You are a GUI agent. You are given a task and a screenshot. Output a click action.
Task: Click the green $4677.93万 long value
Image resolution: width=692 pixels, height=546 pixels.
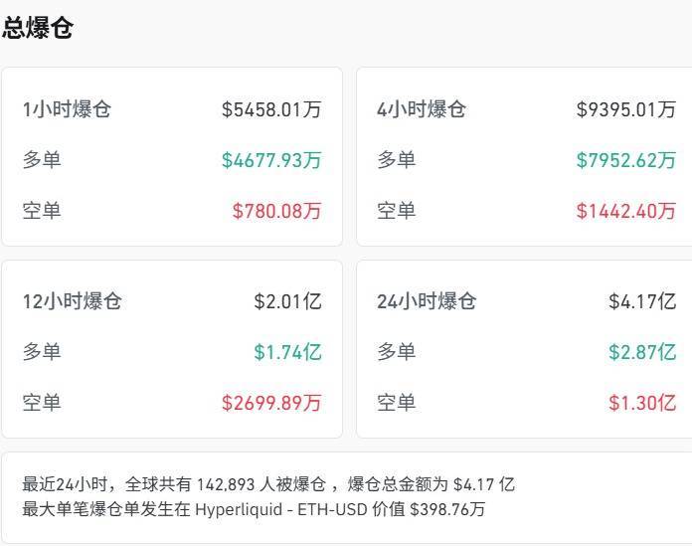coord(271,160)
